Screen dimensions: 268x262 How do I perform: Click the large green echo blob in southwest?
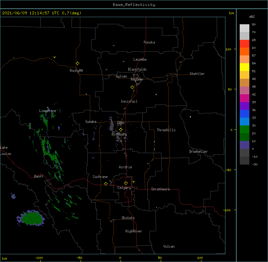point(31,218)
